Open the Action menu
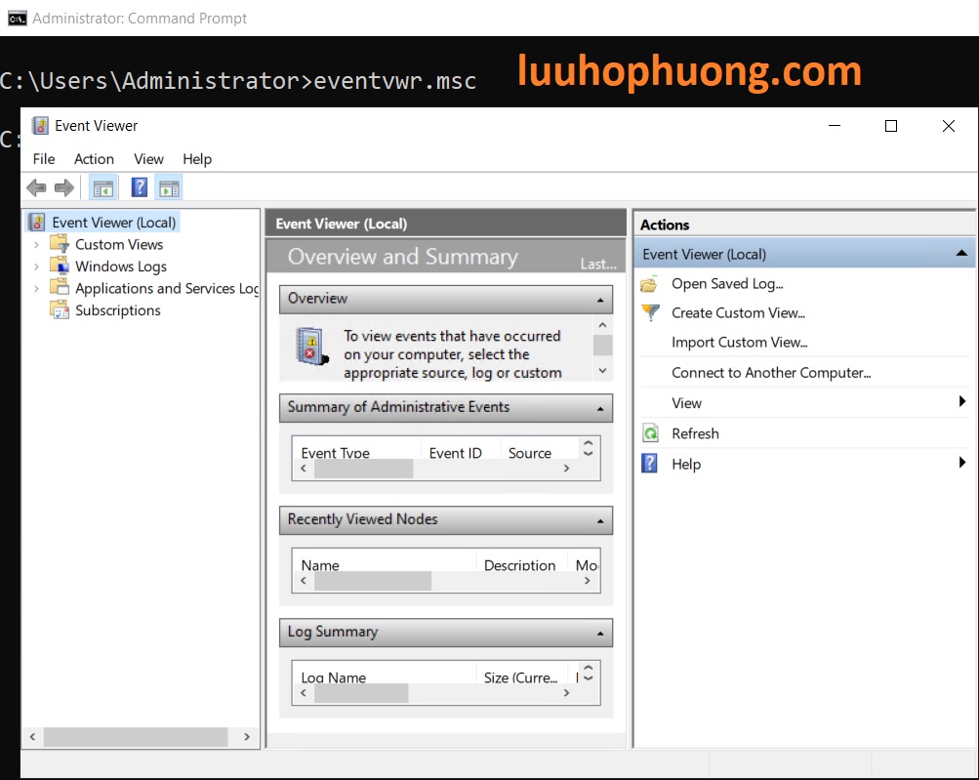The height and width of the screenshot is (780, 979). click(94, 159)
